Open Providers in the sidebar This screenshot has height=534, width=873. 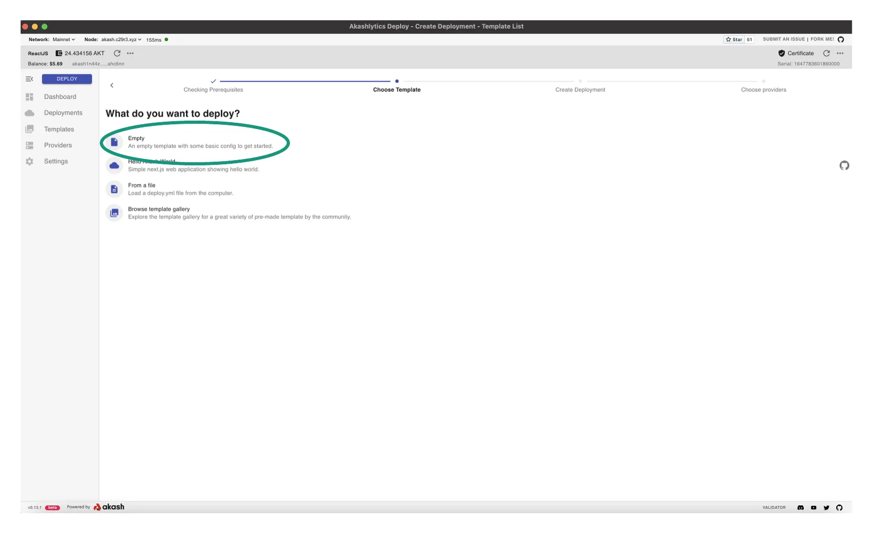pos(58,146)
